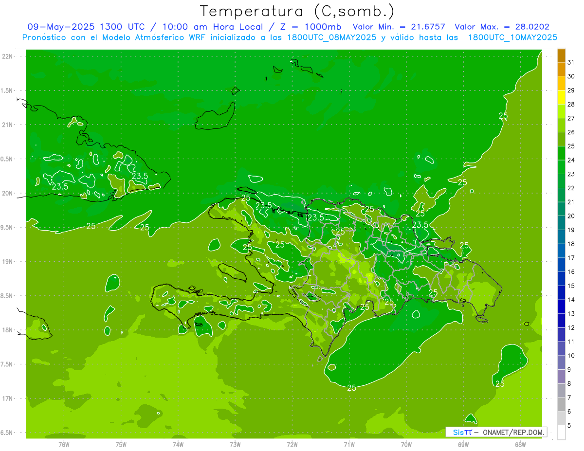This screenshot has height=451, width=584.
Task: Pick the yellow swatch between 28 and 29
Action: click(x=562, y=98)
